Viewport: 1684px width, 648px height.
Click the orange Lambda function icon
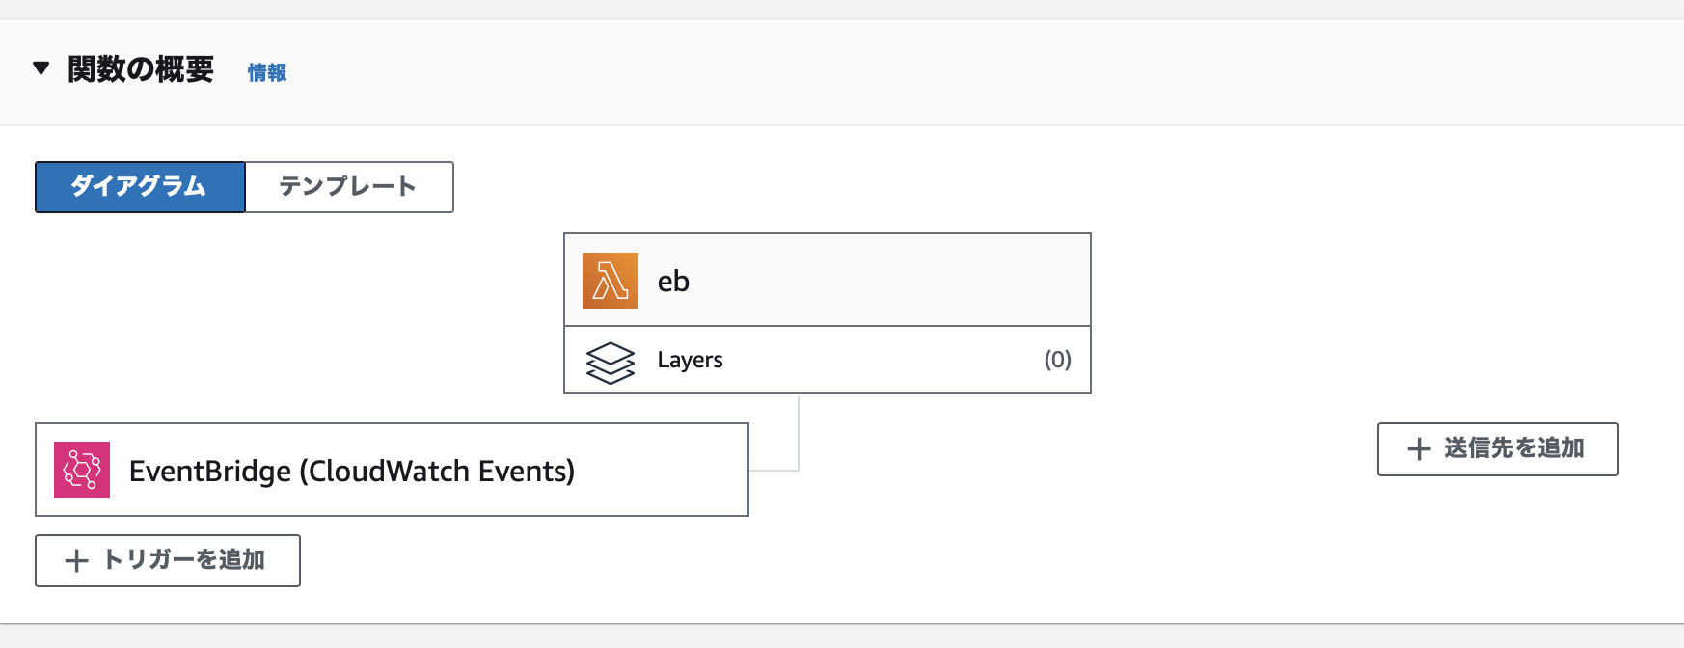[610, 281]
